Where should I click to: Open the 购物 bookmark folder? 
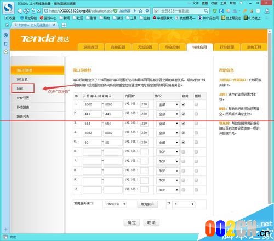(105, 18)
